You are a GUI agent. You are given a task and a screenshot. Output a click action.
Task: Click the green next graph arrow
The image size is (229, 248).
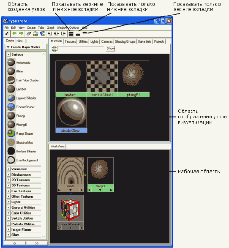[x=21, y=33]
